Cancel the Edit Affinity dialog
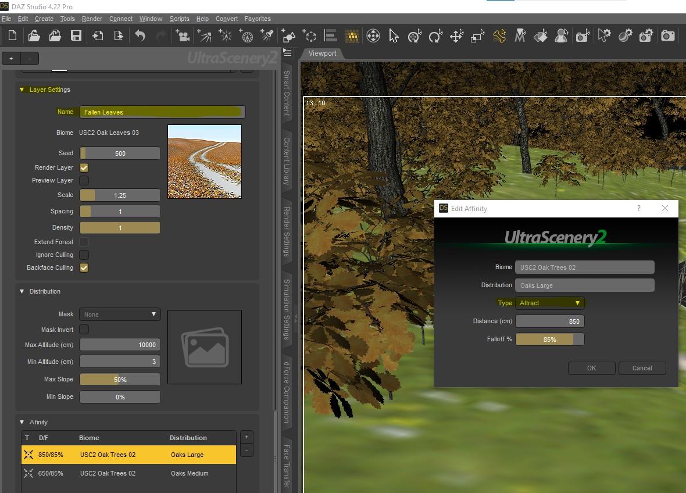This screenshot has height=493, width=686. coord(642,369)
